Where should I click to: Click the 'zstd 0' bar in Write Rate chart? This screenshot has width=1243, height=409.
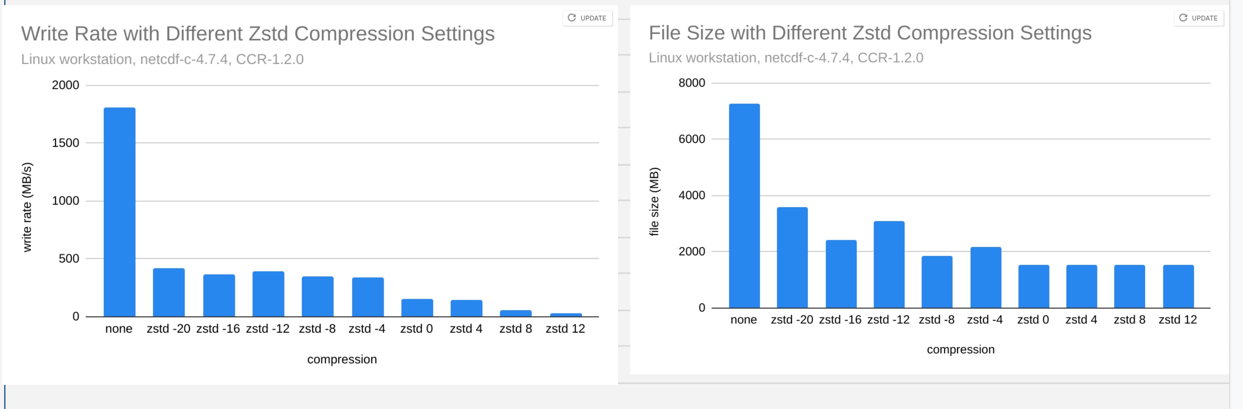[x=417, y=308]
